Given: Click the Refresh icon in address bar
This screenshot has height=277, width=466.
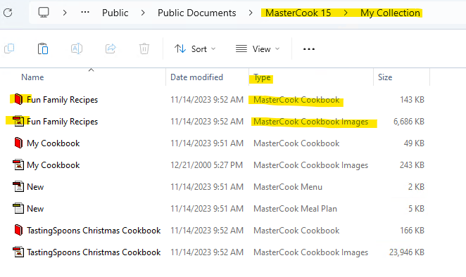Looking at the screenshot, I should point(8,13).
